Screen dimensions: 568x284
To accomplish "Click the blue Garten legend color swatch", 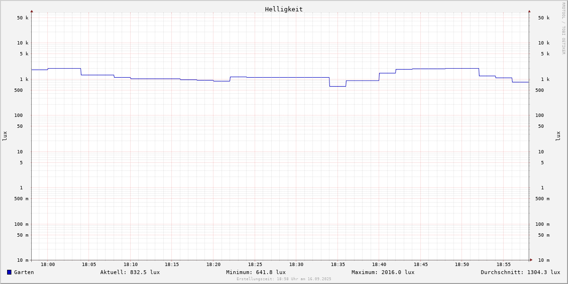I will click(x=9, y=272).
